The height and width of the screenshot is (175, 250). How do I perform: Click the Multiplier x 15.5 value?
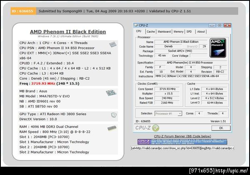tap(167, 94)
